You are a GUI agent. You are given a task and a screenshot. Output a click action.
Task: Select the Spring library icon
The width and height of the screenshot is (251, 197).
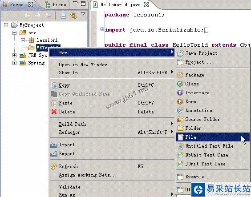[23, 63]
